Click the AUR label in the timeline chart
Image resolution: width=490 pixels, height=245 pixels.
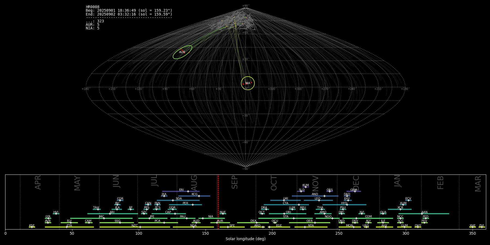coord(220,221)
